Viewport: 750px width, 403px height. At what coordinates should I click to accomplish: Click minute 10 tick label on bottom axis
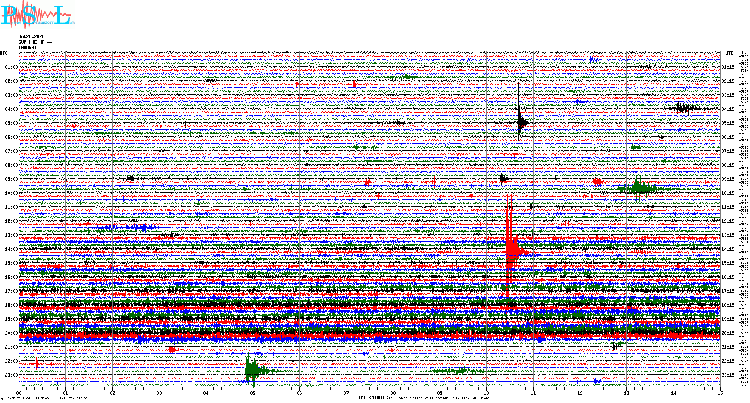pos(486,393)
